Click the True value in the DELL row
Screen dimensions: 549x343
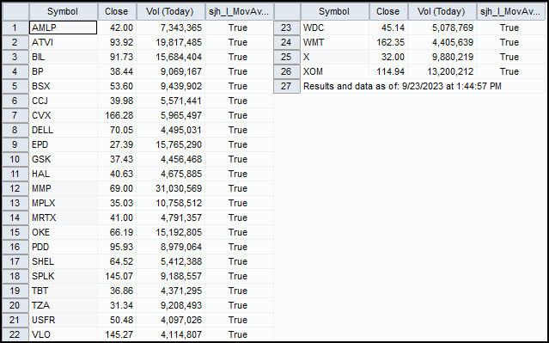tap(238, 130)
